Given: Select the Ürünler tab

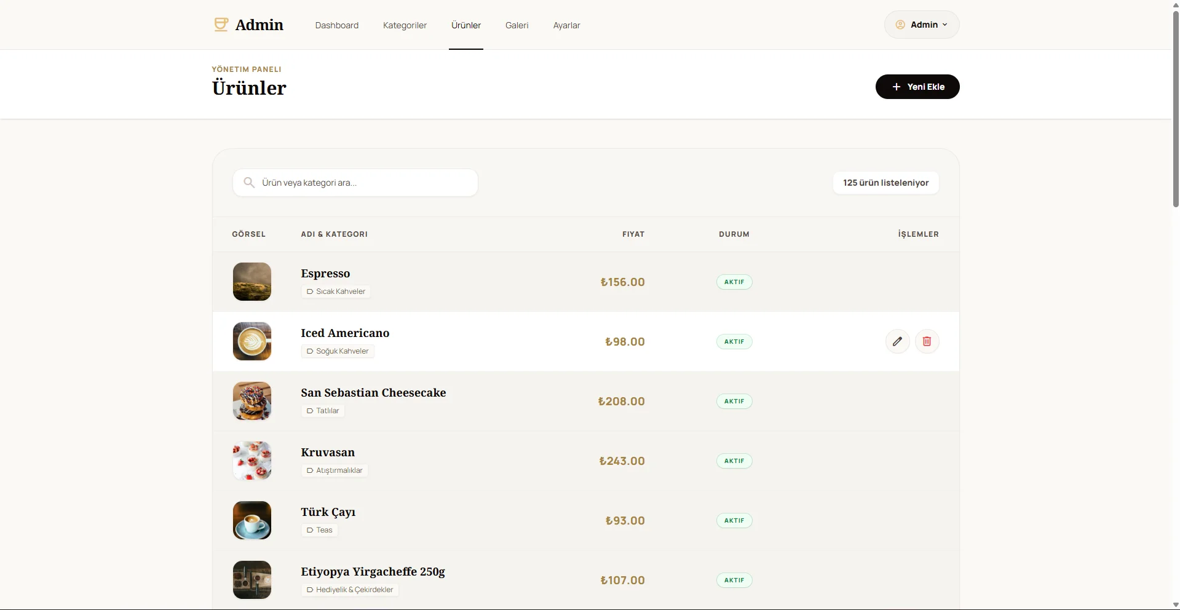Looking at the screenshot, I should coord(466,25).
